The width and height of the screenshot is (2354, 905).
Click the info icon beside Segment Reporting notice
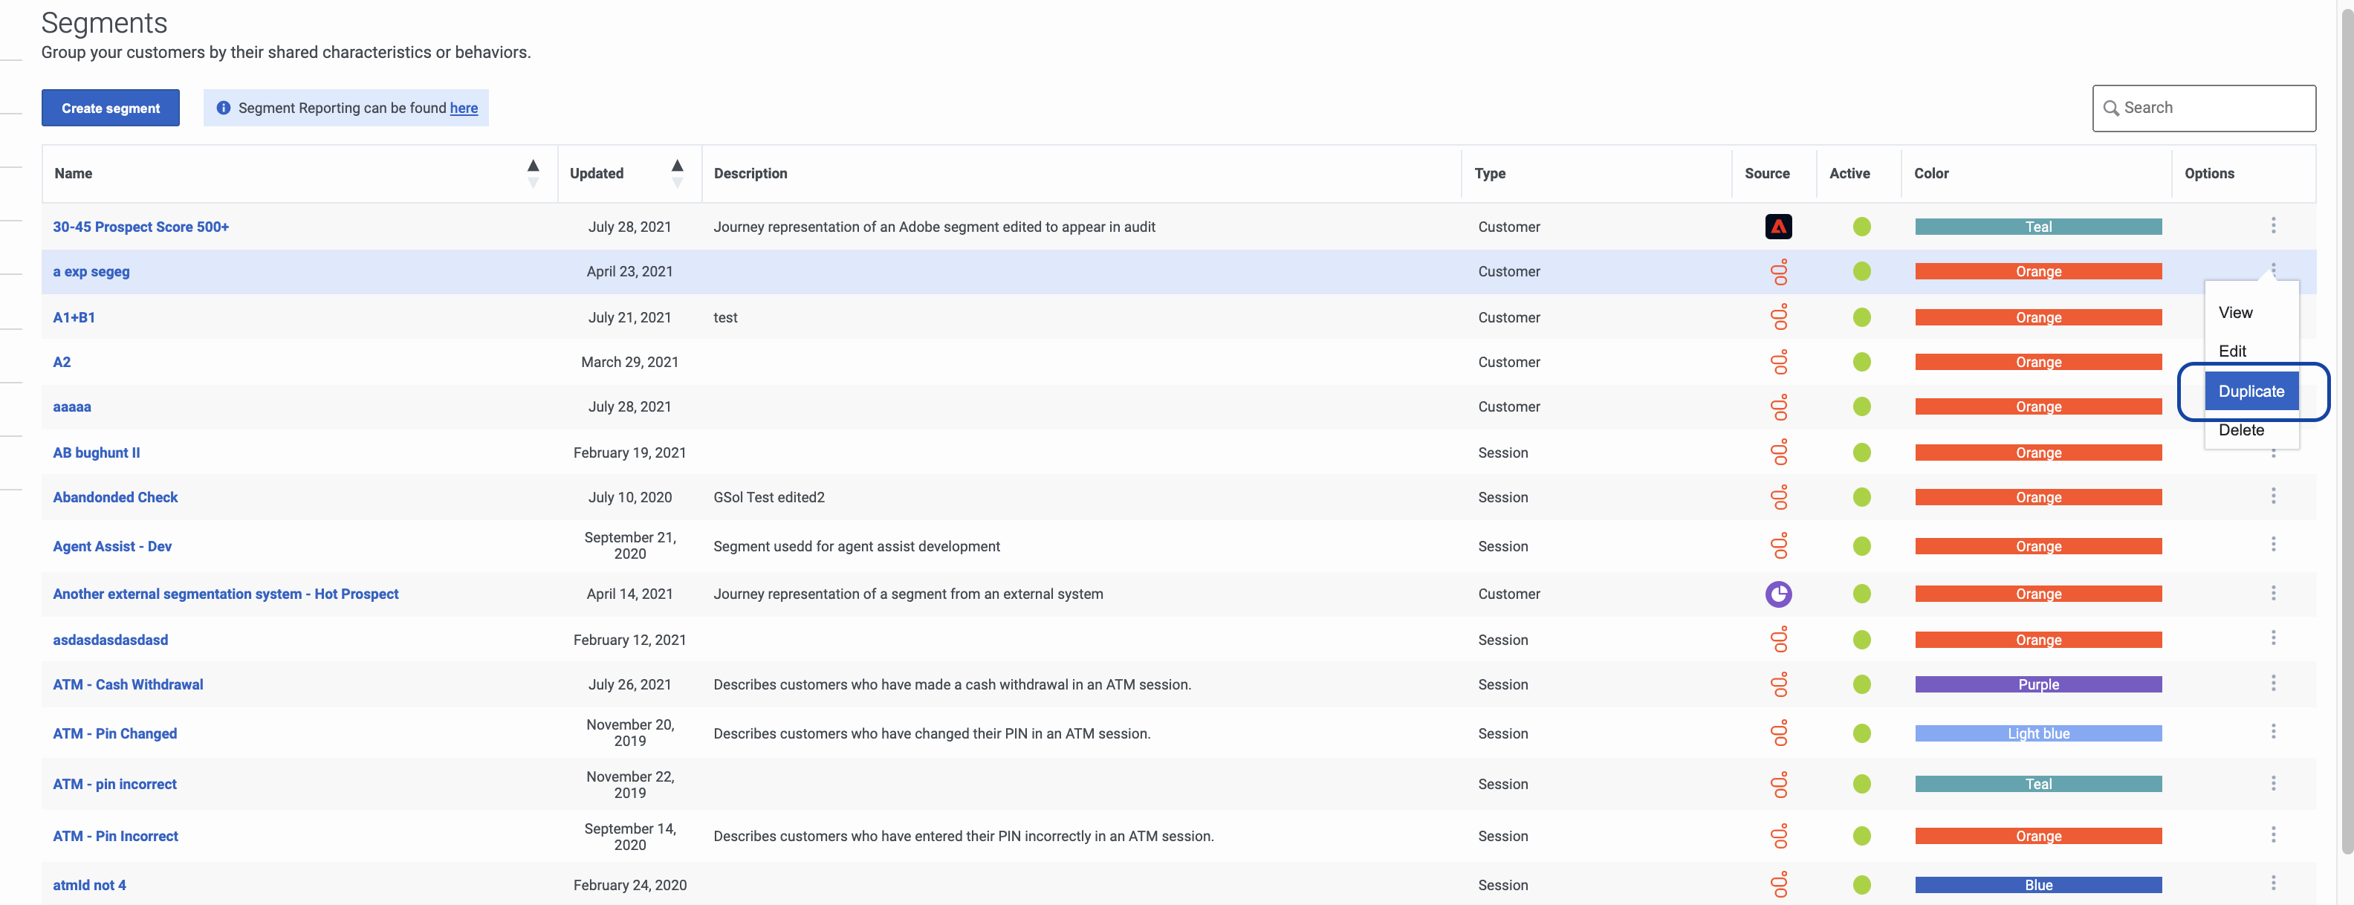tap(223, 108)
